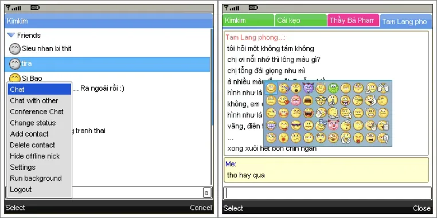
Task: Click the battery indicator on the chat screen
Action: tap(253, 7)
